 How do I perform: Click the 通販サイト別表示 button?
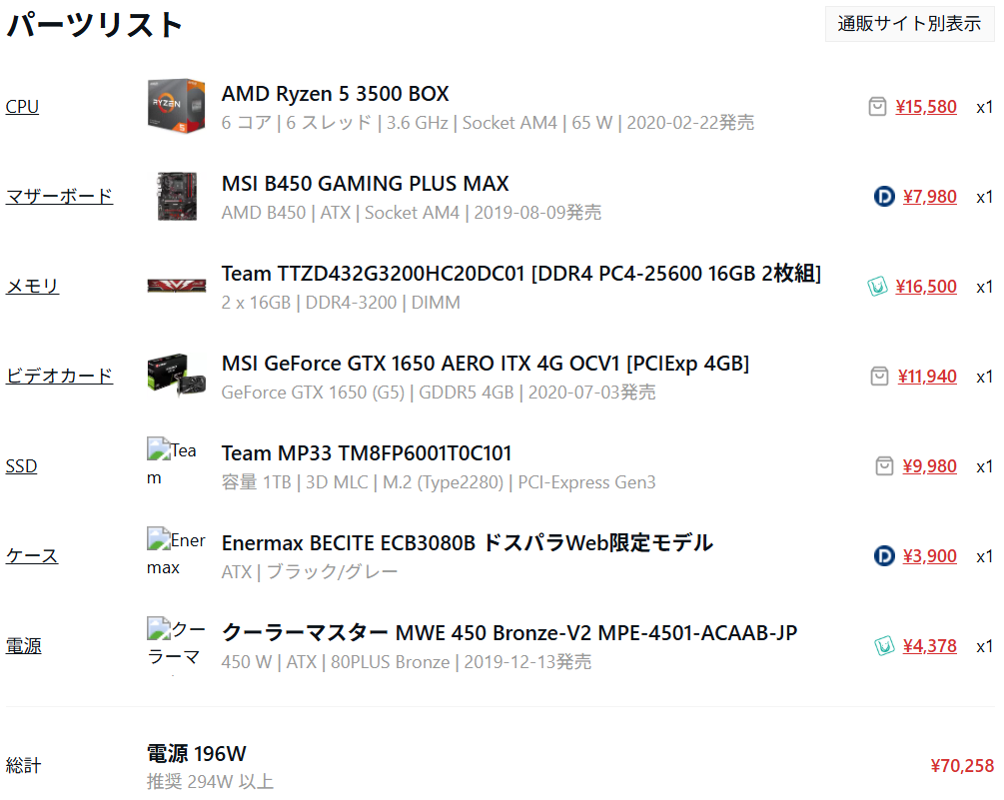(x=909, y=24)
